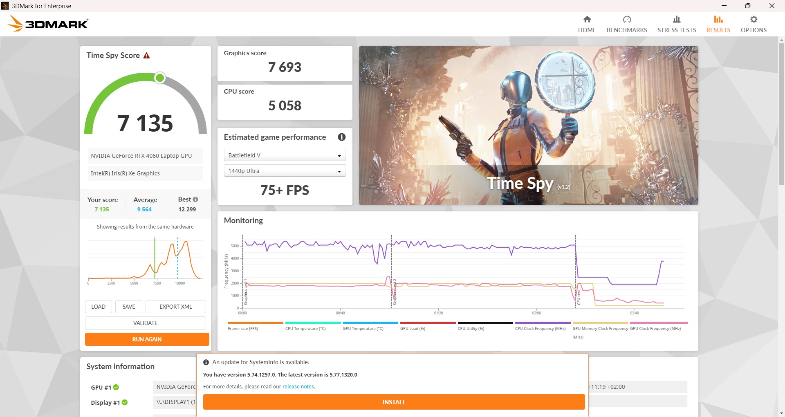Click the info icon next to Best
This screenshot has width=785, height=417.
point(195,200)
